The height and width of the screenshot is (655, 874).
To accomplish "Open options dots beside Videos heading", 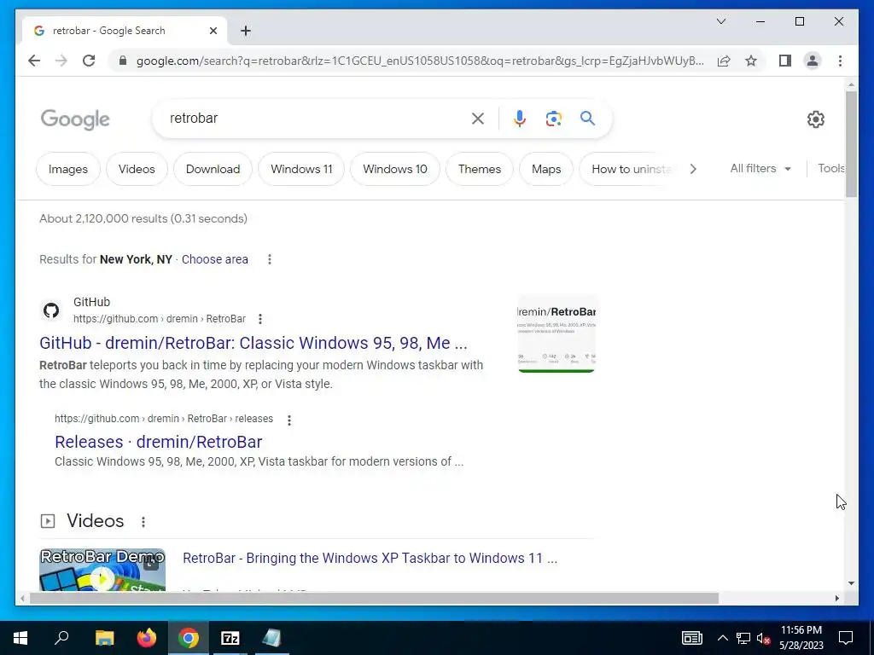I will pos(143,522).
